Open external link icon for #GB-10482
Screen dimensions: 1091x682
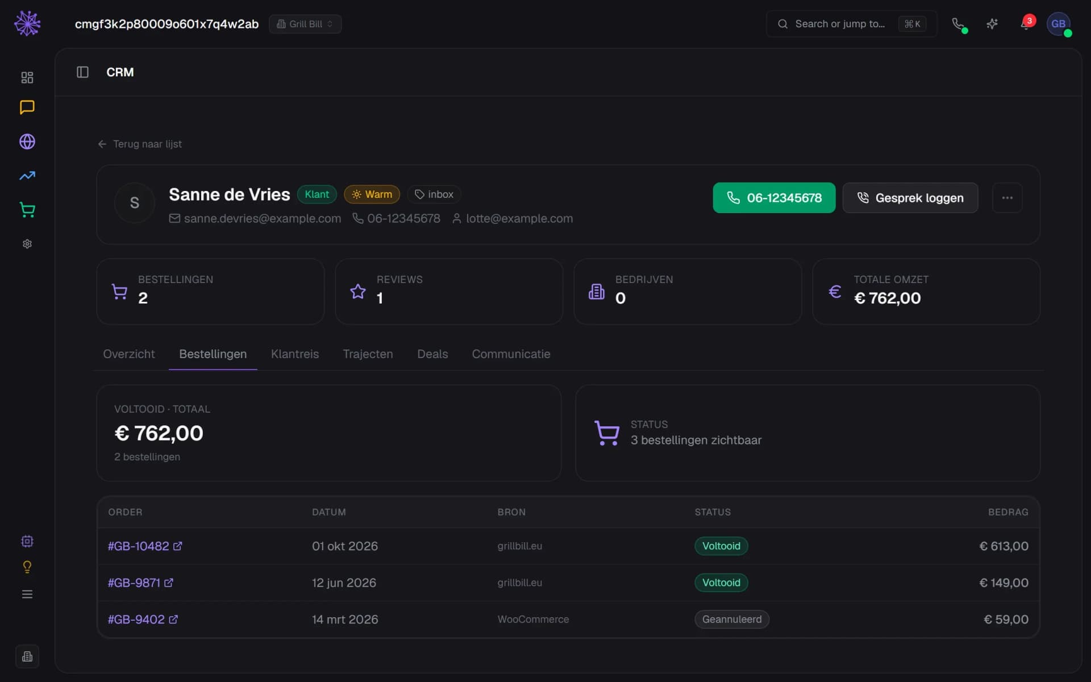point(178,546)
